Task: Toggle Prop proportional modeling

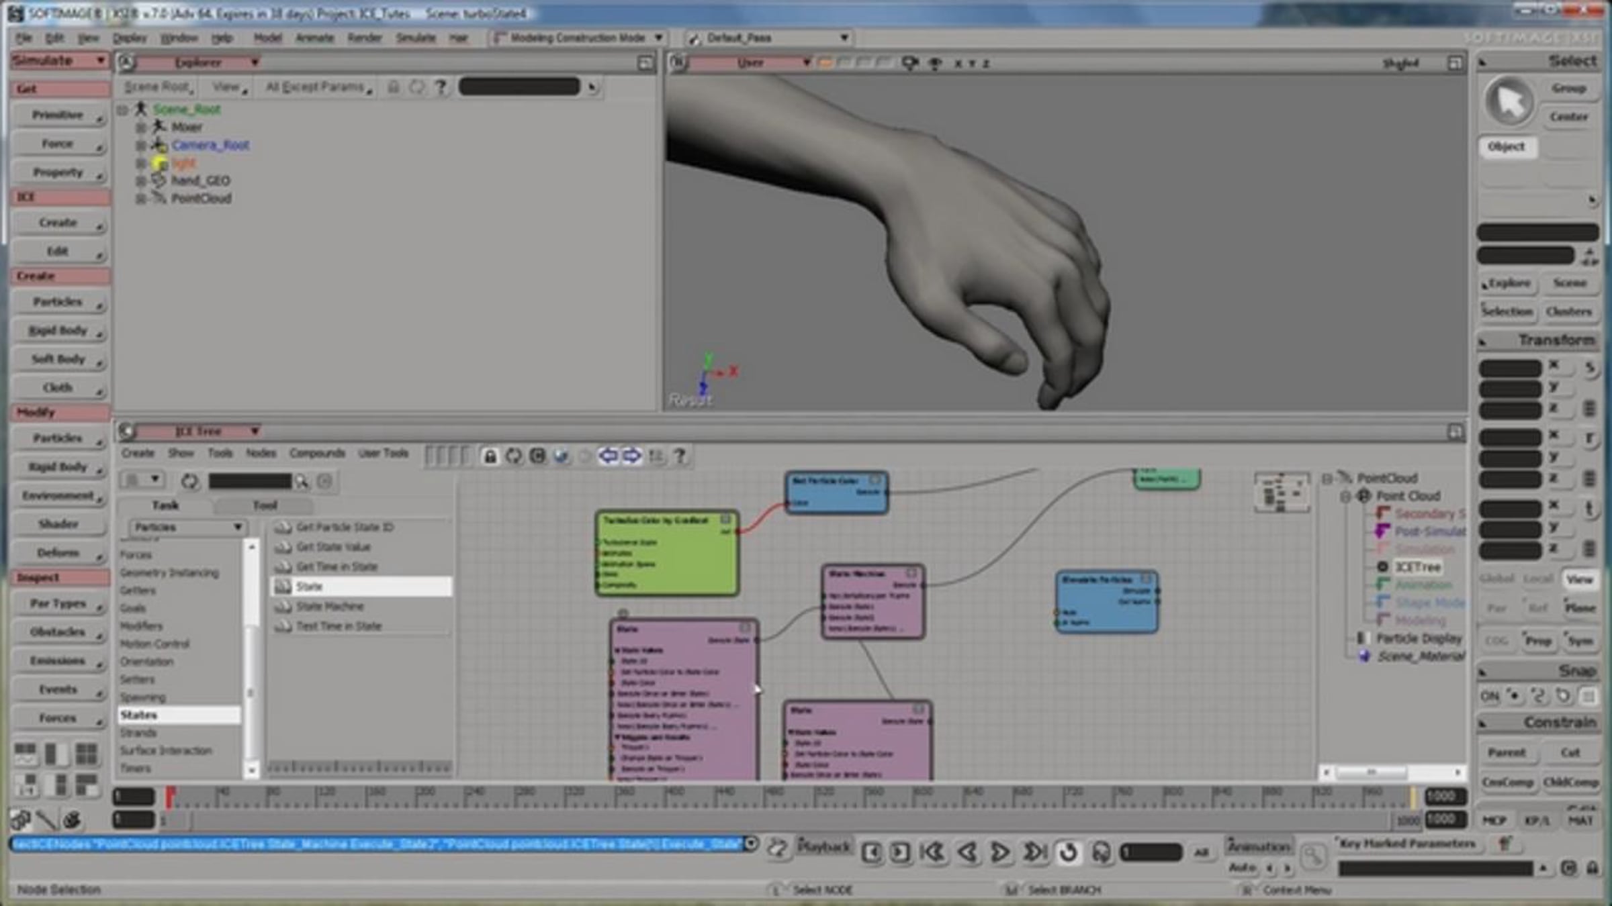Action: coord(1538,641)
